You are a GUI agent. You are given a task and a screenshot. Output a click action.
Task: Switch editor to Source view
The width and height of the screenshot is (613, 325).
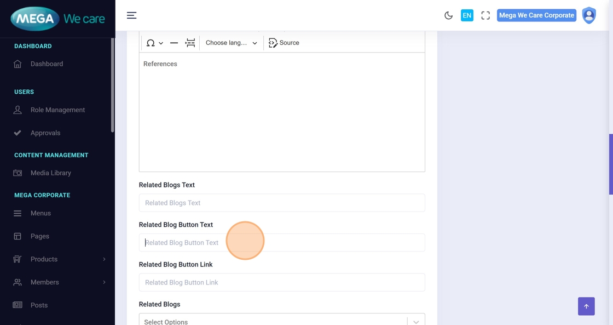tap(284, 43)
